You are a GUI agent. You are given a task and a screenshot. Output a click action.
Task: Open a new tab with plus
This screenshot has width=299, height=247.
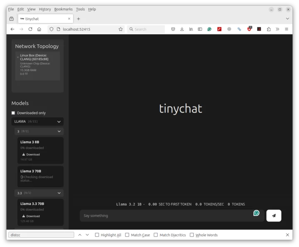78,19
